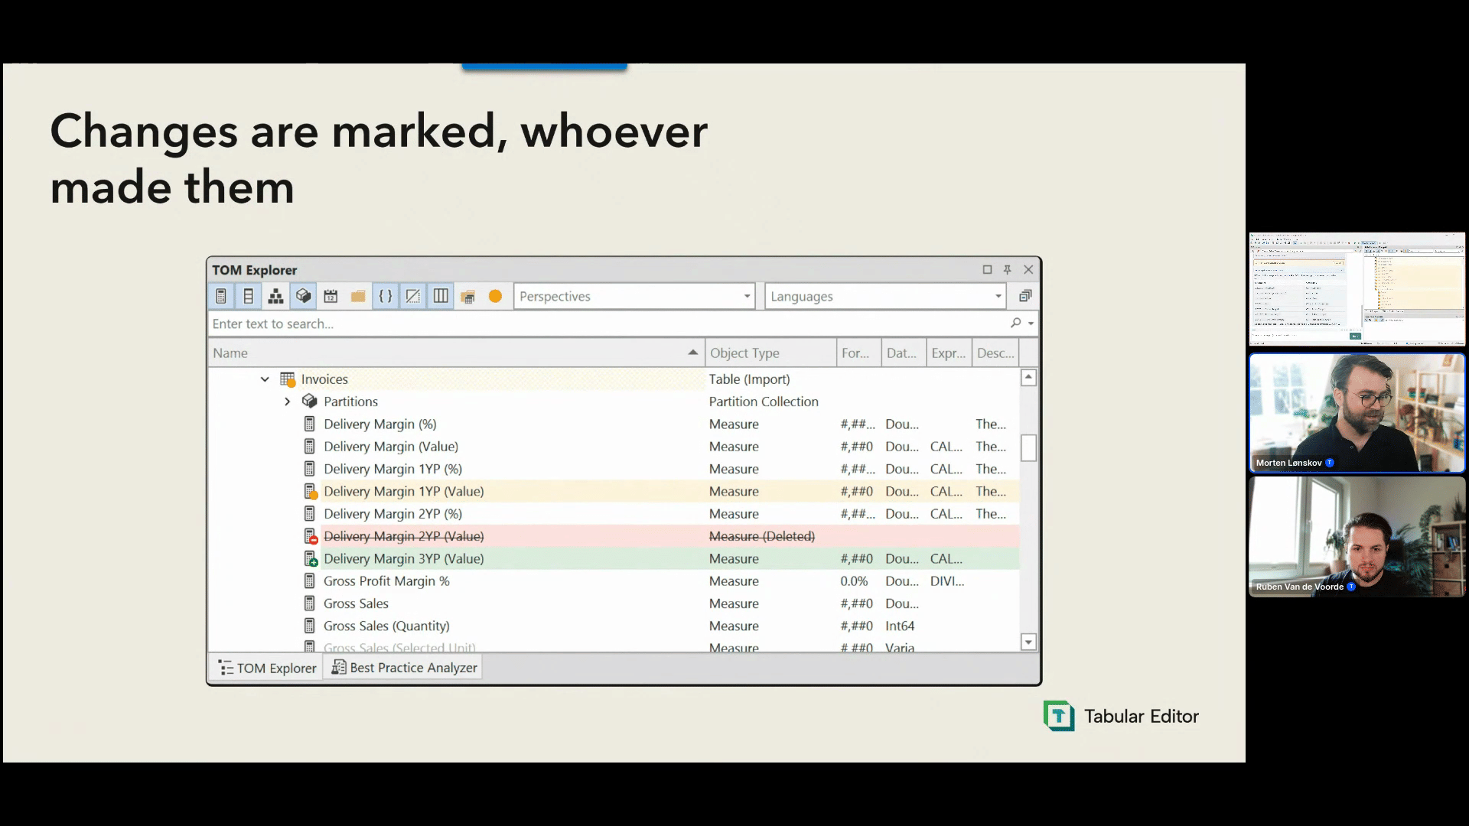1469x826 pixels.
Task: Click the search magnifier icon
Action: point(1015,323)
